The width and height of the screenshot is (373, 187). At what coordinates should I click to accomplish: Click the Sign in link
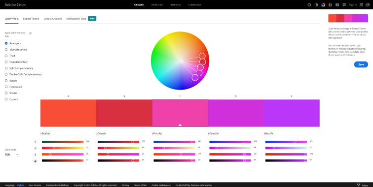(x=353, y=5)
